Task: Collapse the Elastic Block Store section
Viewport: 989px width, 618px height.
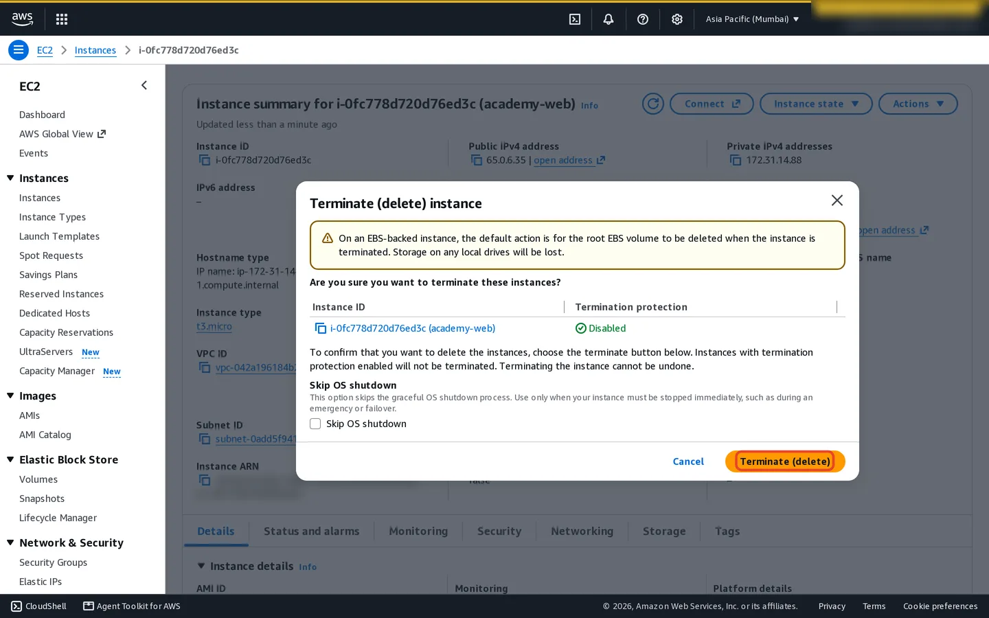Action: click(x=10, y=459)
